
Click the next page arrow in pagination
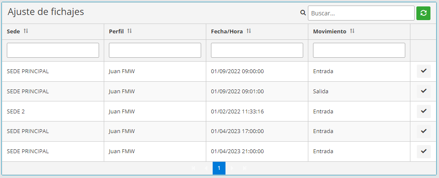pyautogui.click(x=232, y=168)
